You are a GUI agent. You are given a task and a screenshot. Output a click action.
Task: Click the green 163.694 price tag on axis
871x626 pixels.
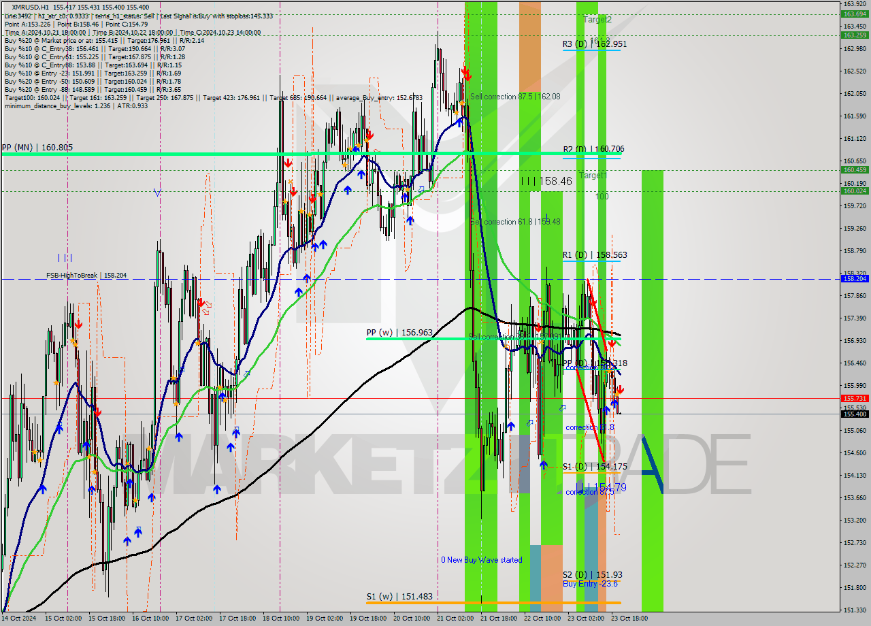855,14
